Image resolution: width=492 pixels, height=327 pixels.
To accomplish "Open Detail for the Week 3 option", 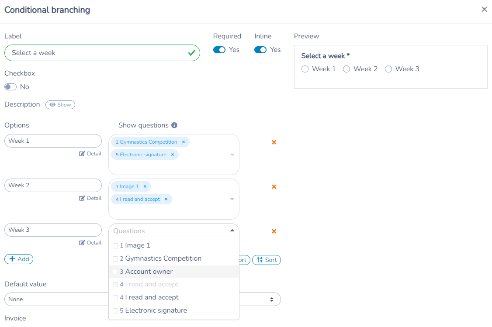I will coord(90,243).
